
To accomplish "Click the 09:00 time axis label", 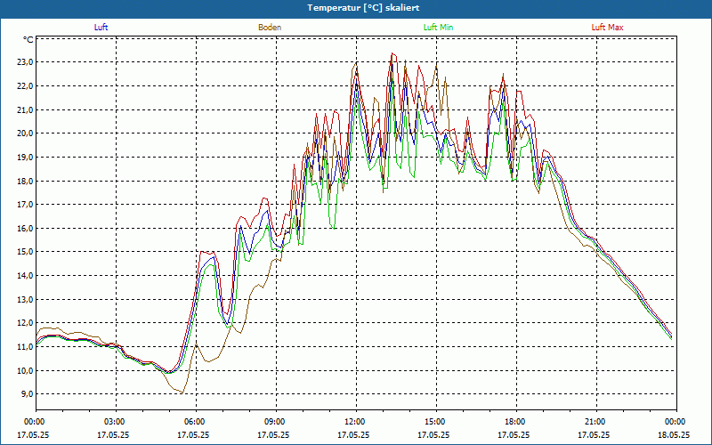I will point(276,422).
